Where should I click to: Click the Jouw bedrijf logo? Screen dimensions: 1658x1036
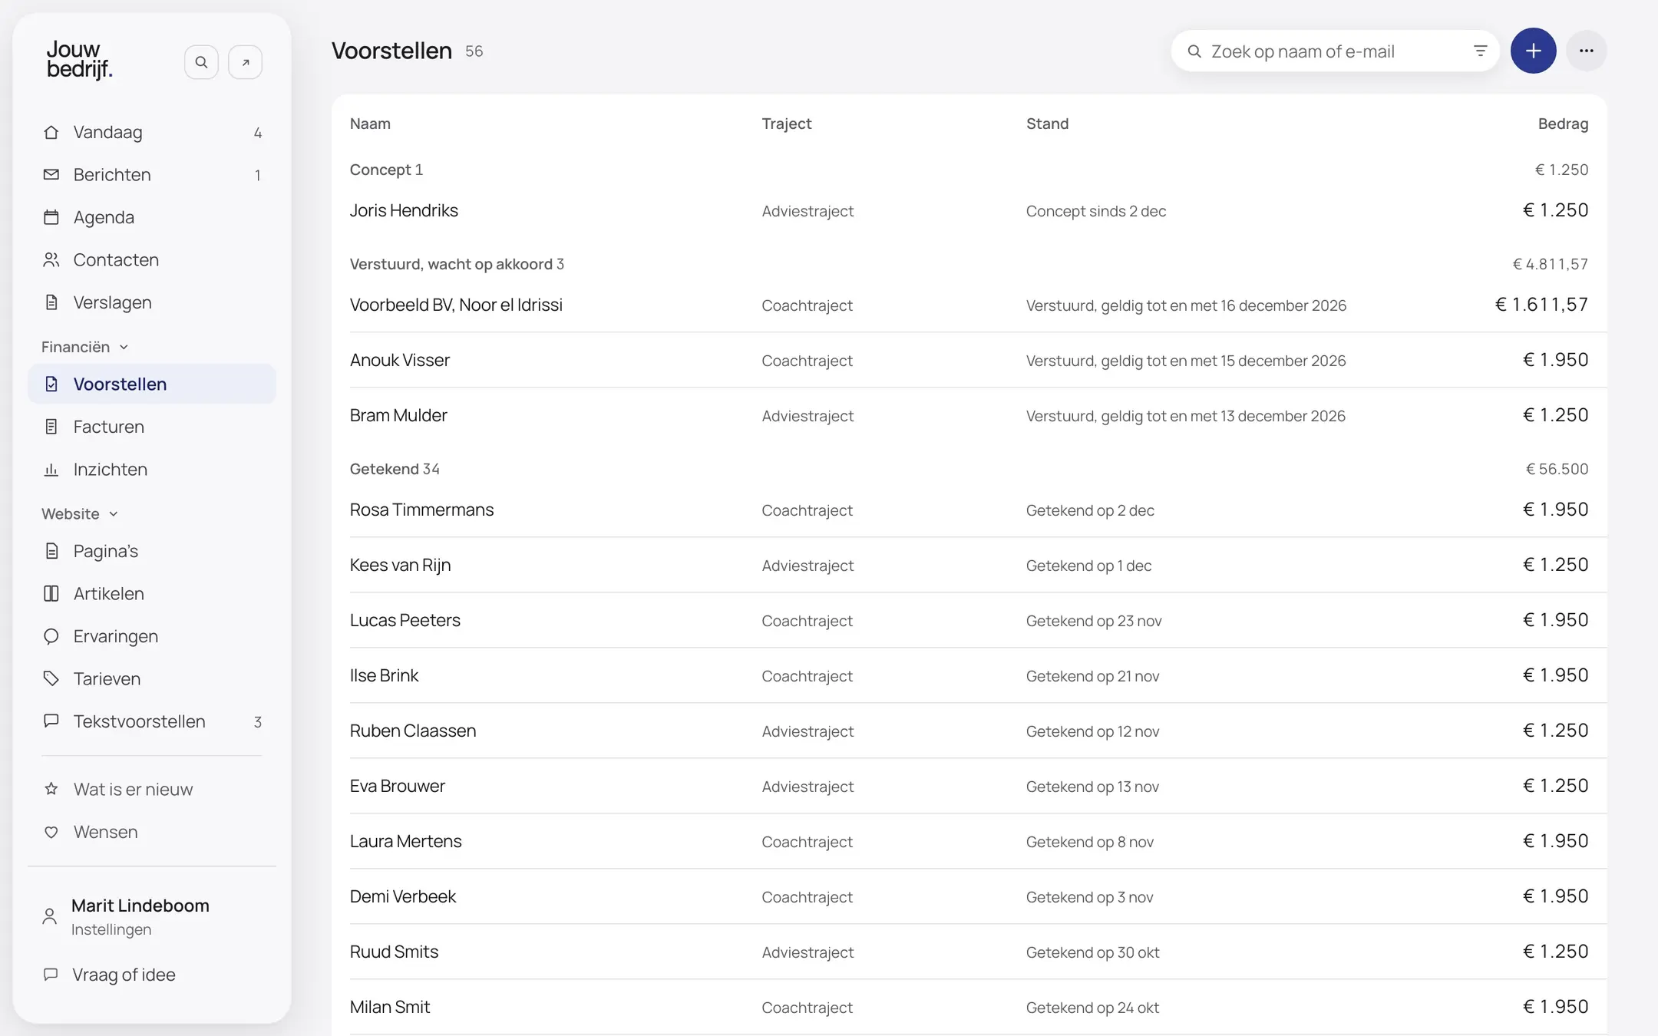(x=79, y=60)
